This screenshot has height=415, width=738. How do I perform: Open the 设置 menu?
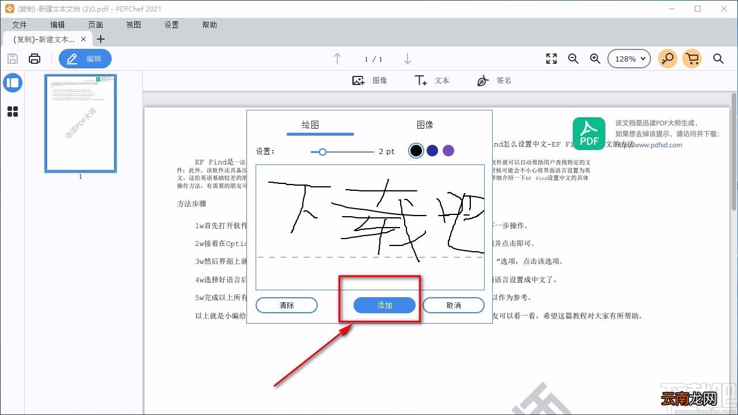tap(172, 25)
